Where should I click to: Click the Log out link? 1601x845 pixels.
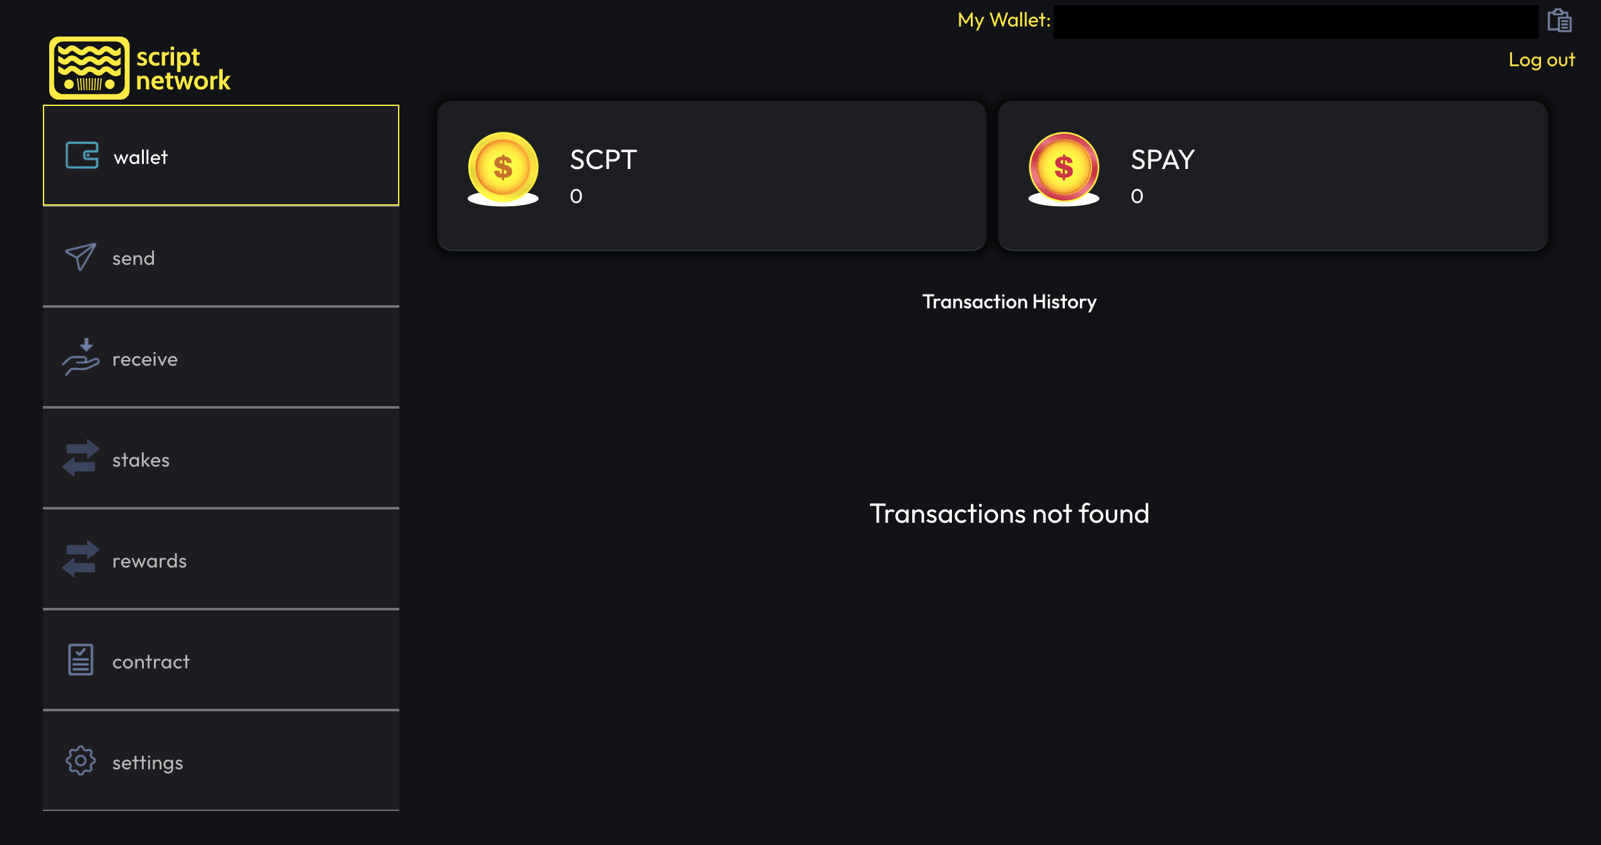coord(1542,59)
